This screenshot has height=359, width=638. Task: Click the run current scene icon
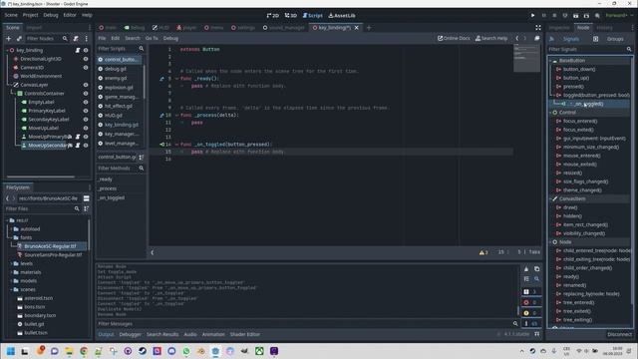576,16
